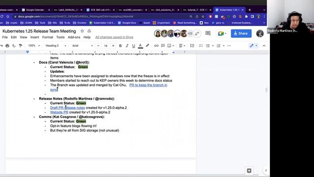Open the Explore button at bottom right
The height and width of the screenshot is (177, 314).
(x=249, y=171)
